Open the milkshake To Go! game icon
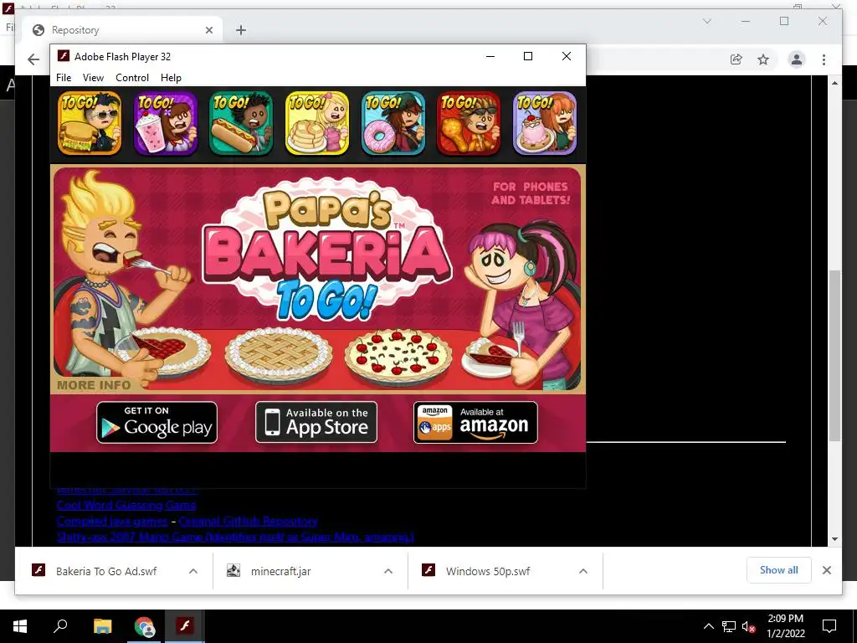 (x=166, y=123)
